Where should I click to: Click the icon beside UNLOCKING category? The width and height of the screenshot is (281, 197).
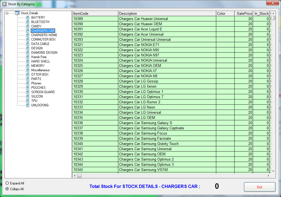[x=28, y=105]
